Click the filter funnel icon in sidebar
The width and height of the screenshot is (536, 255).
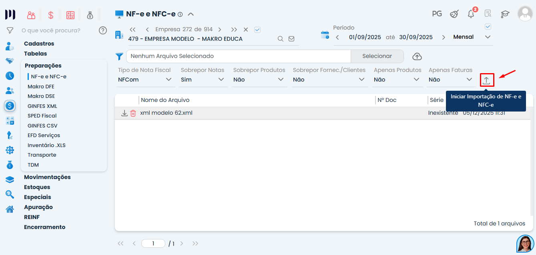pos(10,30)
